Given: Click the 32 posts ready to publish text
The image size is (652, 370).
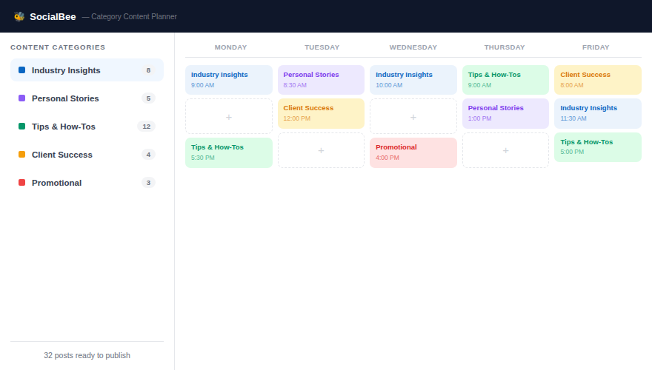Looking at the screenshot, I should pos(87,355).
